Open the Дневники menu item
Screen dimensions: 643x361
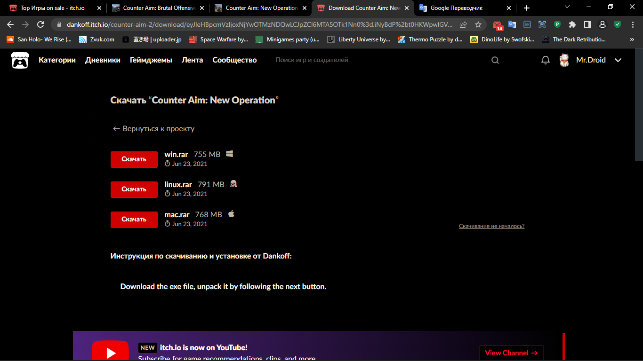pyautogui.click(x=103, y=60)
